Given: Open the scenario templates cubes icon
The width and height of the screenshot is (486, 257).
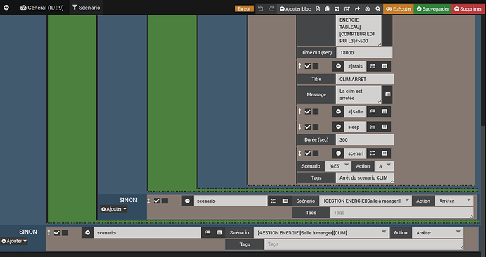Looking at the screenshot, I should (368, 9).
